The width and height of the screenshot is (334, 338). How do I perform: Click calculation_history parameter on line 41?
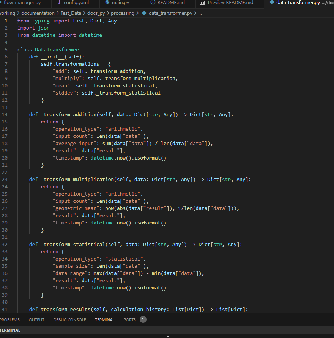[x=139, y=309]
